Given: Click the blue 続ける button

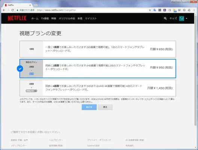Looking at the screenshot, I should 89,107.
